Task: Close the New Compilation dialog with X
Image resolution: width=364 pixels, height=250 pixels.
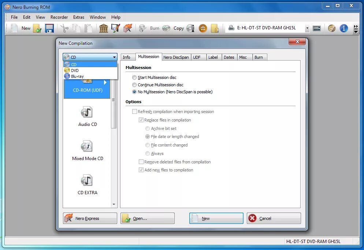Action: click(297, 41)
